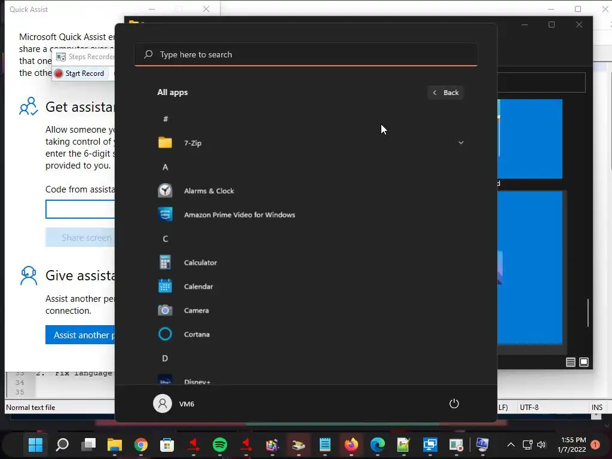Launch Alarms & Clock app
The image size is (612, 459).
tap(311, 191)
